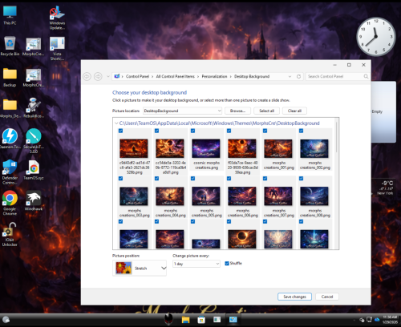Open the OneDrive cloud tray icon

point(377,320)
